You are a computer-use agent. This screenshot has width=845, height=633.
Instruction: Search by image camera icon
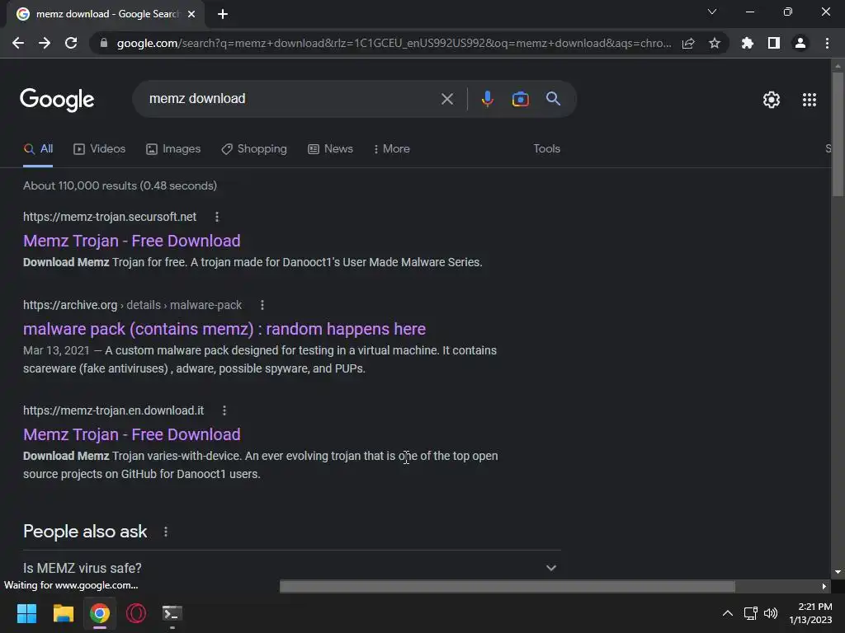click(520, 99)
